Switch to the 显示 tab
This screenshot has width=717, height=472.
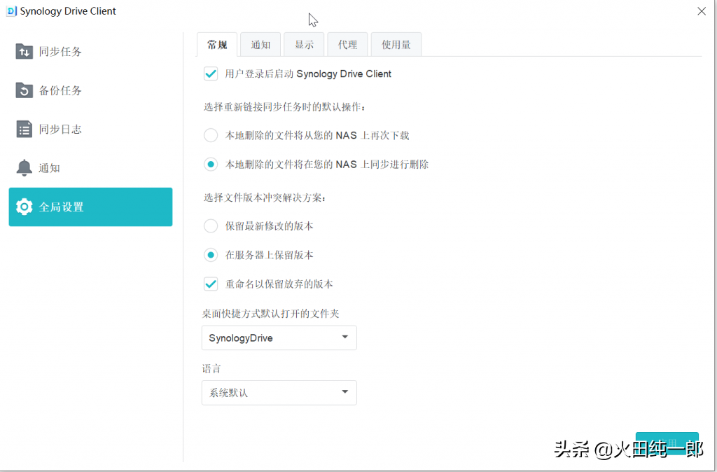[304, 45]
